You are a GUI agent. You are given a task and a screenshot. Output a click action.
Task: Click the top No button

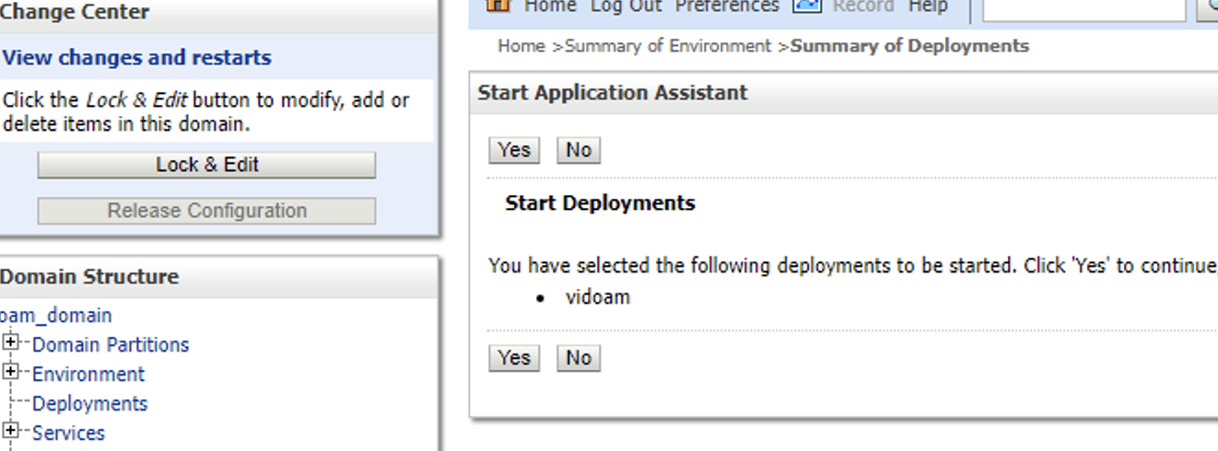(579, 150)
